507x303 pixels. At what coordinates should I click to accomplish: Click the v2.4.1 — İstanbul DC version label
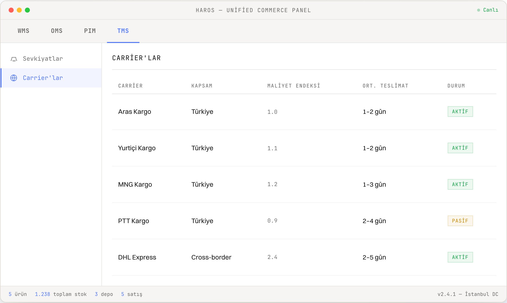pos(468,294)
